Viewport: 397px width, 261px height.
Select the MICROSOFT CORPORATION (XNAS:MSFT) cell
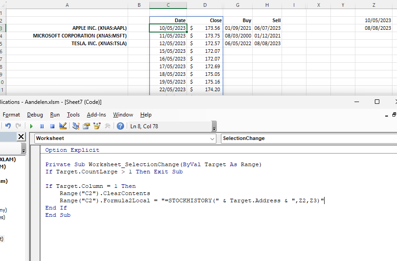pos(67,36)
